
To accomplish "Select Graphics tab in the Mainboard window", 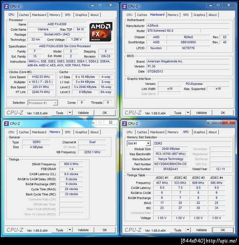I will click(199, 15).
